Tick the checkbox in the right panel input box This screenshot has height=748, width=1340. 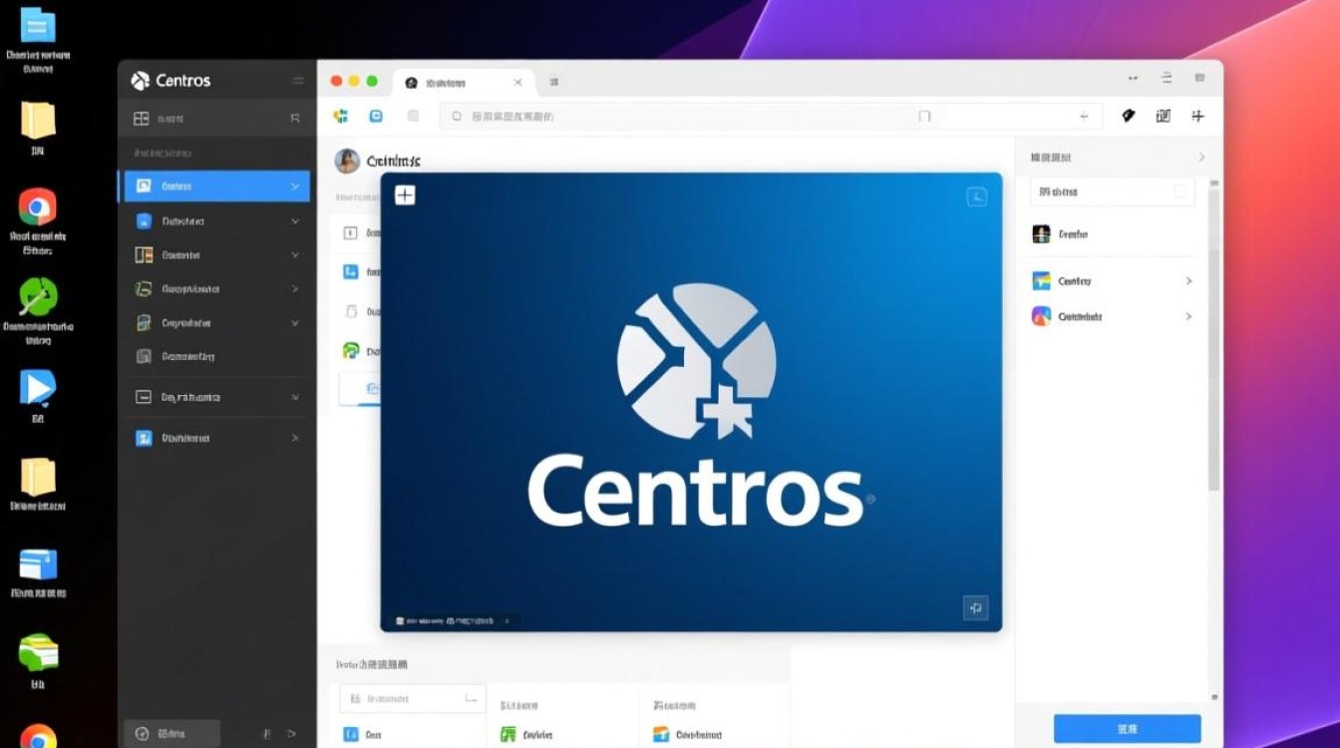coord(1181,191)
